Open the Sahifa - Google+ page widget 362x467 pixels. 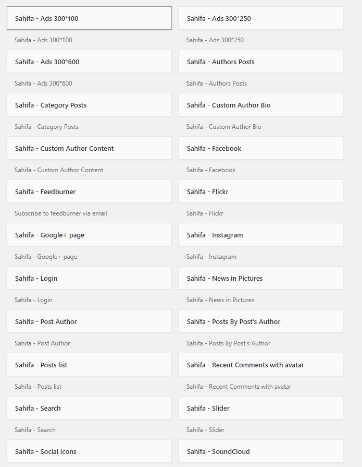(x=89, y=235)
